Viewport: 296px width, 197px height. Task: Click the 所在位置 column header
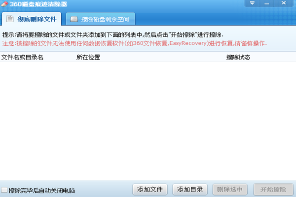click(88, 58)
